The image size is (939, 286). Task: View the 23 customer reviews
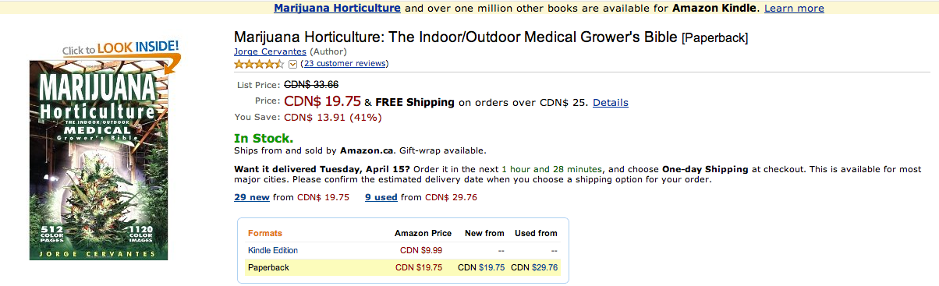[344, 64]
